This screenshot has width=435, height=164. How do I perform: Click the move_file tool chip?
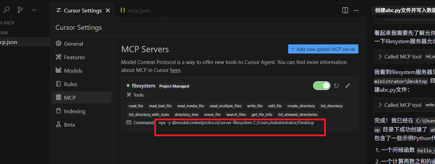(212, 115)
